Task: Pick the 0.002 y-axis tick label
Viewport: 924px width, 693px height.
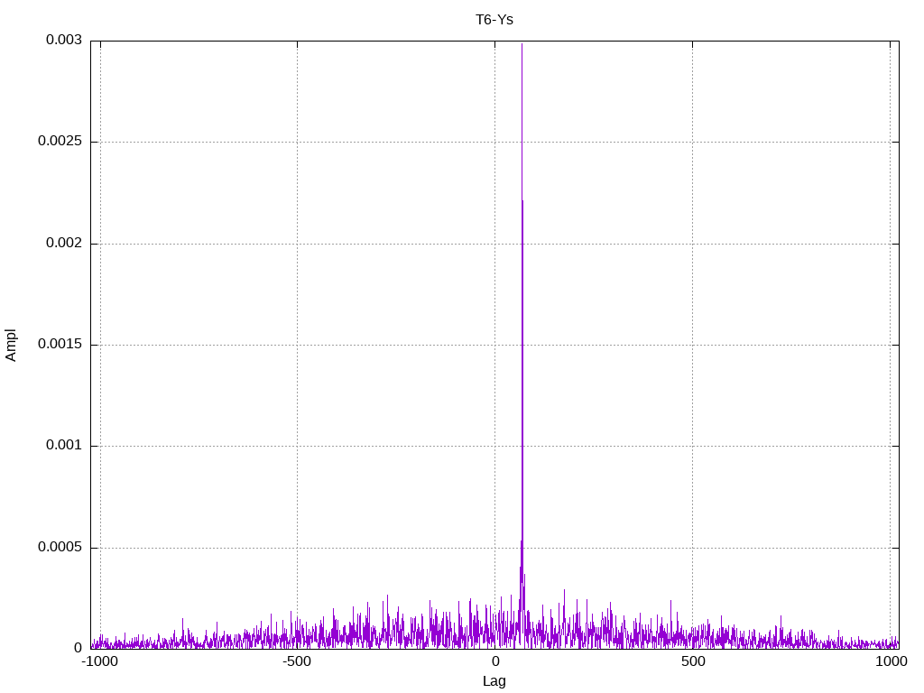Action: 64,244
